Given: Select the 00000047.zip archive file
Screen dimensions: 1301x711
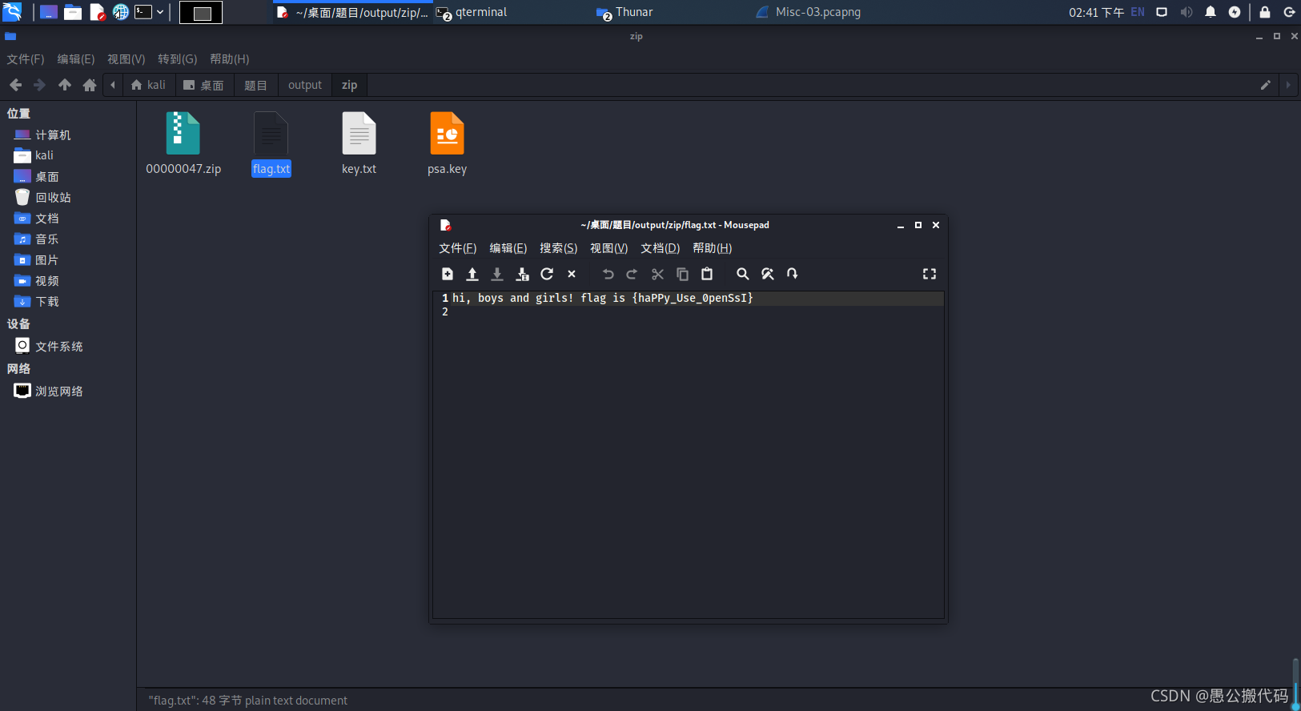Looking at the screenshot, I should click(x=183, y=144).
